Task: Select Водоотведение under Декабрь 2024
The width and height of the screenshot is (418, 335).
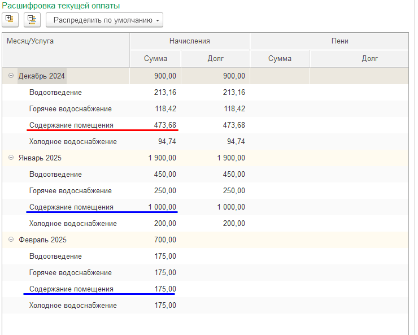Action: [x=55, y=93]
